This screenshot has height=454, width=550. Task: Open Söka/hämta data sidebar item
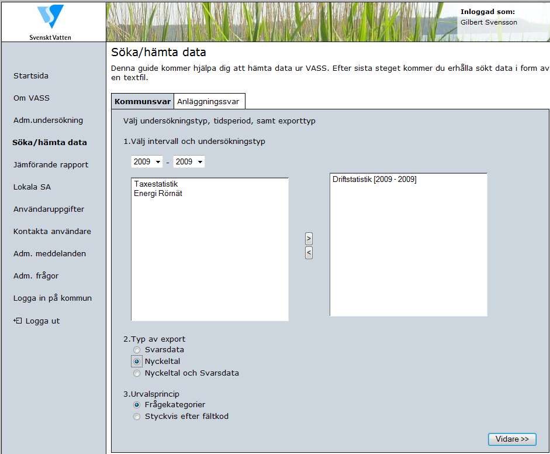click(x=50, y=143)
